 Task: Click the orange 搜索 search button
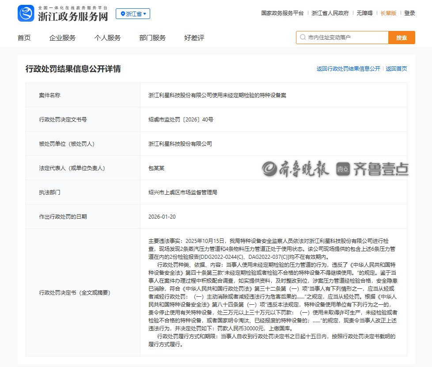402,38
